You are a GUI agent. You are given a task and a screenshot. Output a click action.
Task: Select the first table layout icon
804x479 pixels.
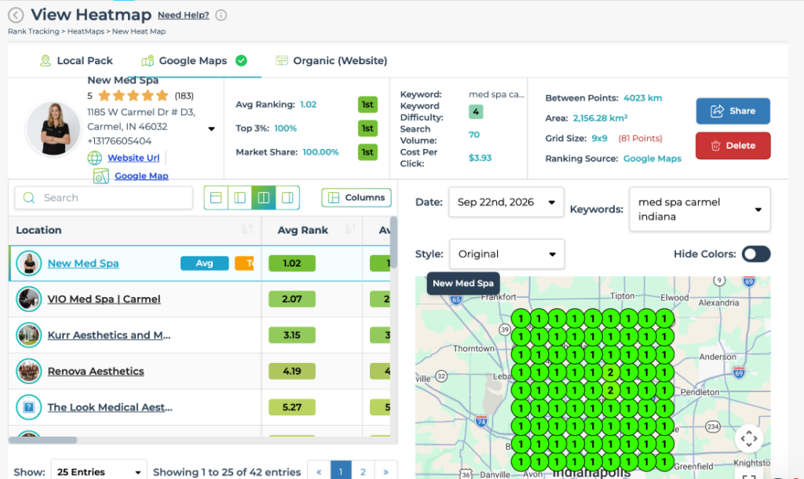tap(216, 198)
